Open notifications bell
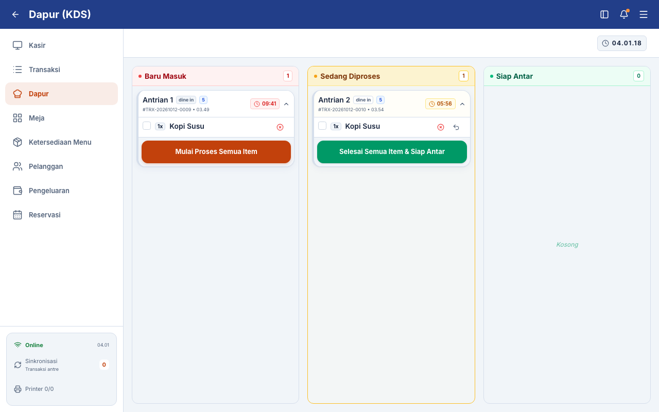 624,14
